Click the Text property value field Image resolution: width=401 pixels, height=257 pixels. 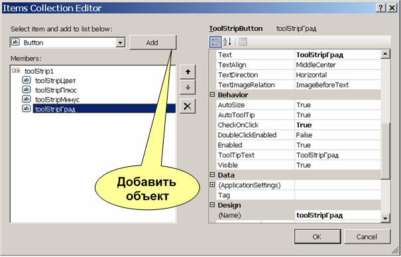337,55
